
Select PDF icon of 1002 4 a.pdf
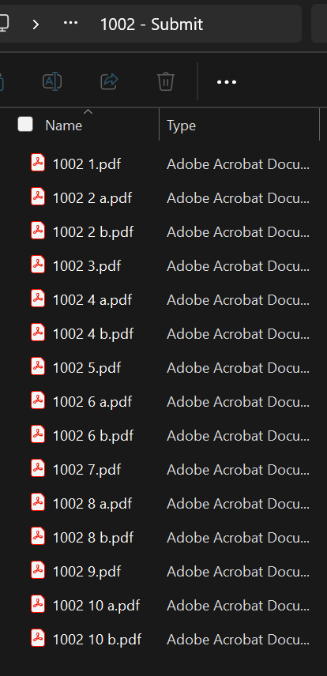[x=38, y=299]
